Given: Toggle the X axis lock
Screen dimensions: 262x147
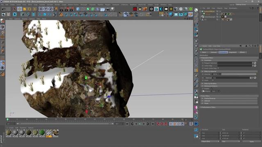Looking at the screenshot, I should point(41,9).
